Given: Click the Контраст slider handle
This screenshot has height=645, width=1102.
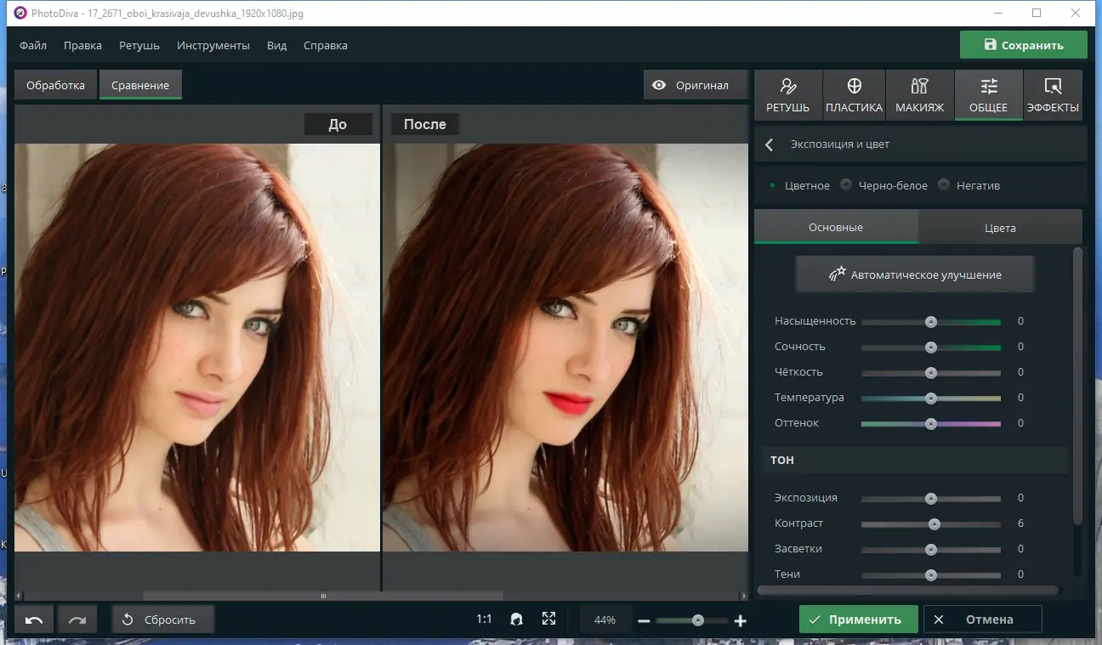Looking at the screenshot, I should (x=934, y=523).
